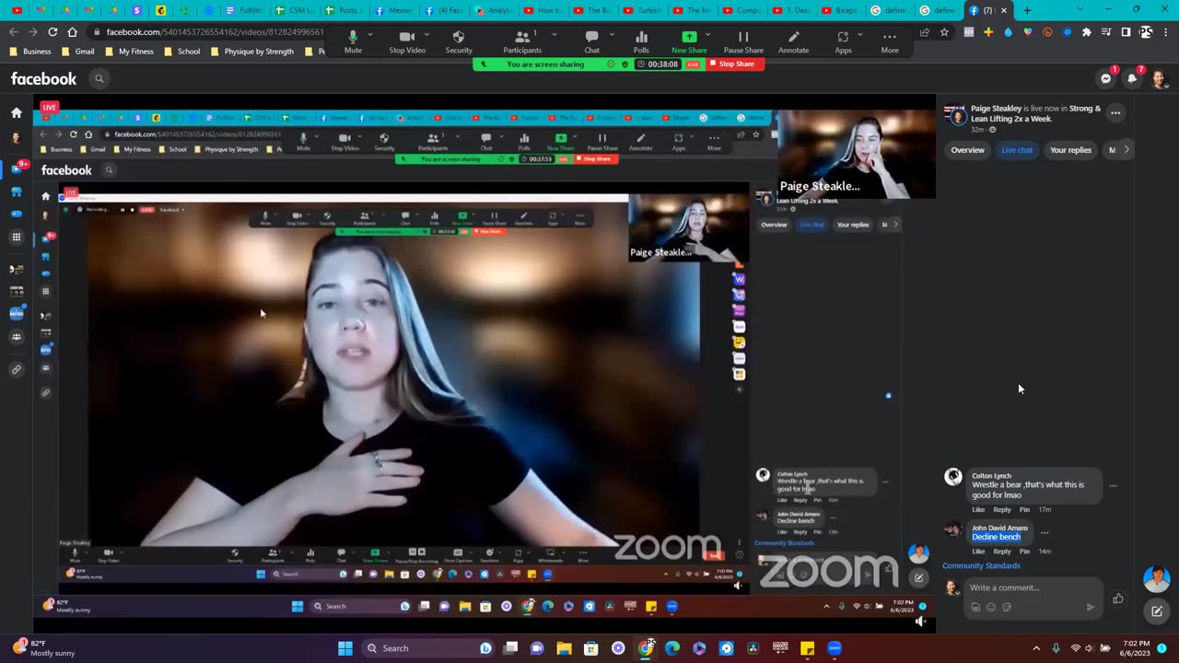Open the Facebook Marketplace icon in sidebar

pos(17,192)
